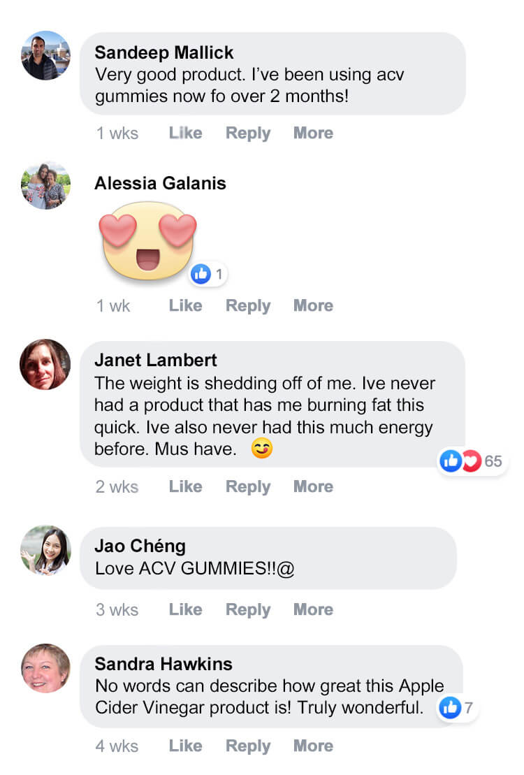This screenshot has height=775, width=524.
Task: Open More options on Sandeep's comment
Action: click(x=313, y=133)
